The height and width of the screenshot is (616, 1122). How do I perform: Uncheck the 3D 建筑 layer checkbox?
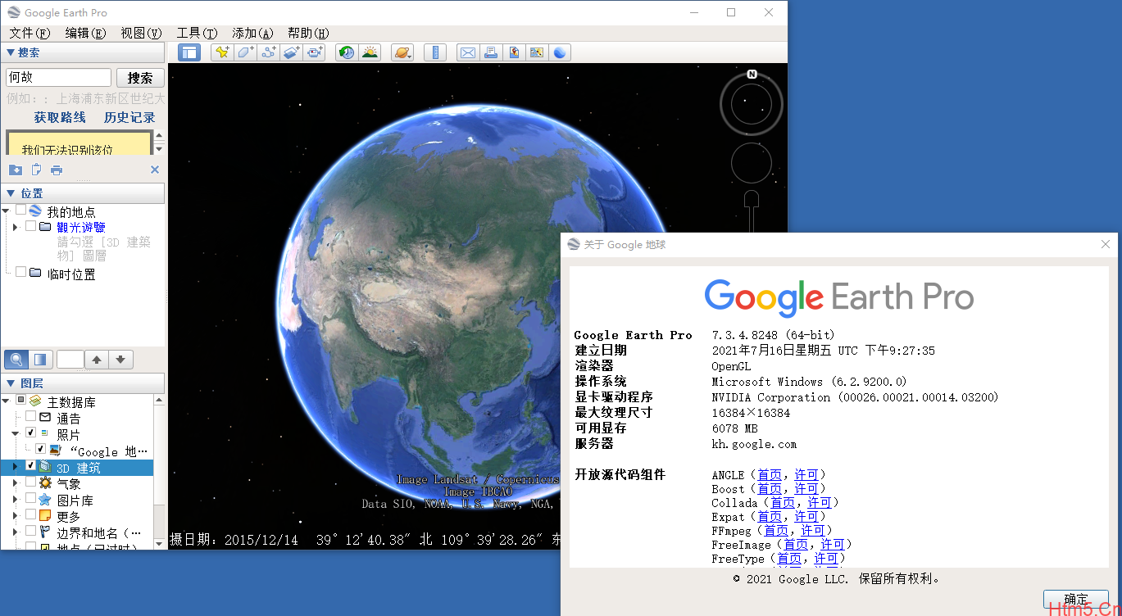30,465
